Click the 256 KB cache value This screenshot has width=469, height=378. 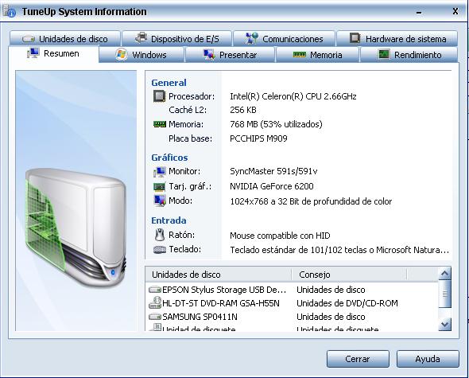pos(243,110)
